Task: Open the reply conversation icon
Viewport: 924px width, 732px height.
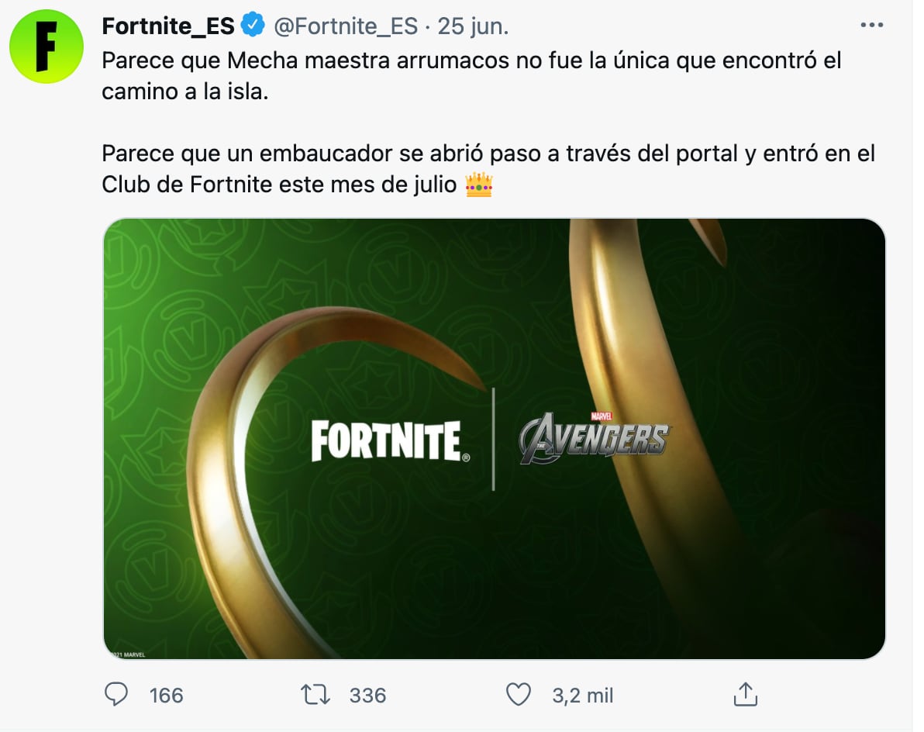Action: (x=116, y=696)
